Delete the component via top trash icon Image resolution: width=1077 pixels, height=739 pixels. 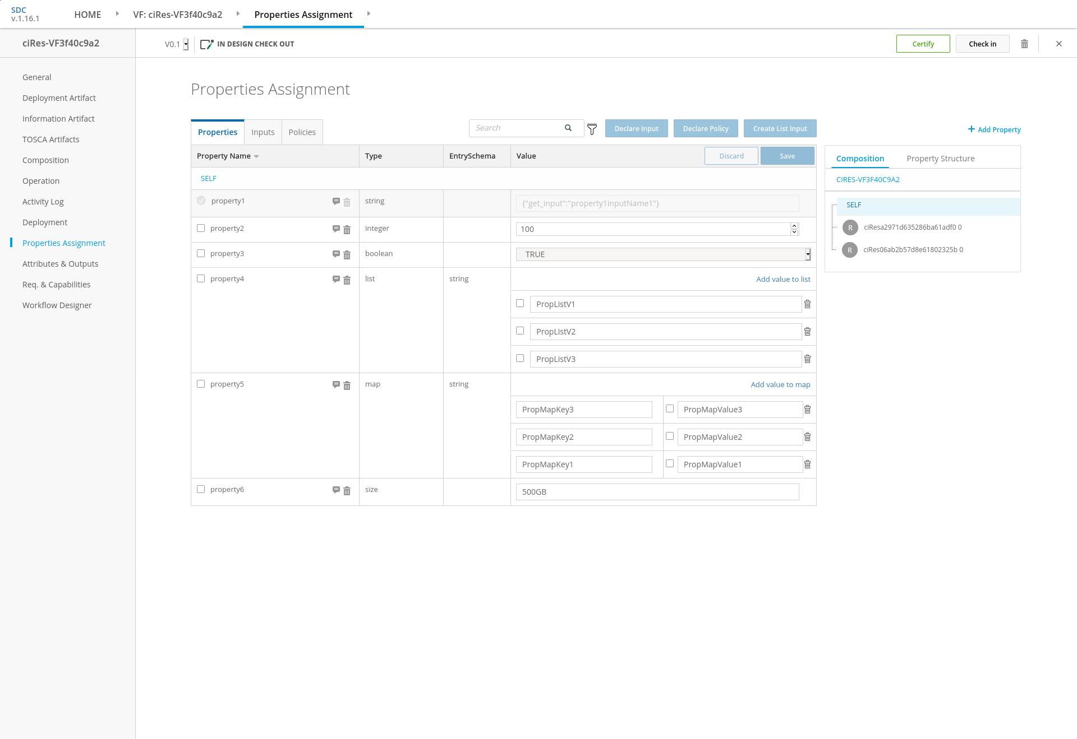click(x=1024, y=44)
